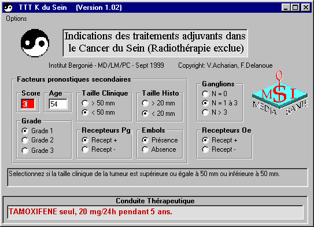Click the yin-yang logo image
Screen dimensions: 314x227
35,43
